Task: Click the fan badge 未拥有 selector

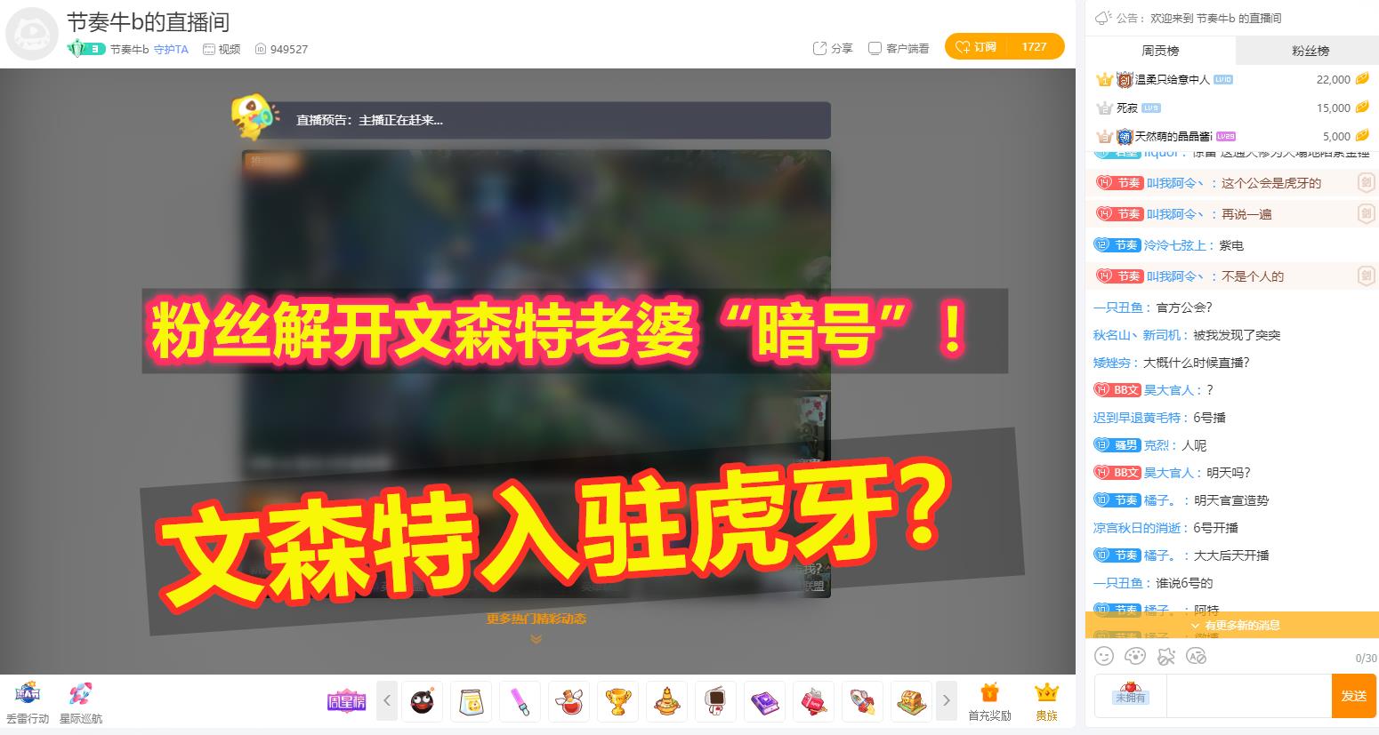Action: [1131, 695]
